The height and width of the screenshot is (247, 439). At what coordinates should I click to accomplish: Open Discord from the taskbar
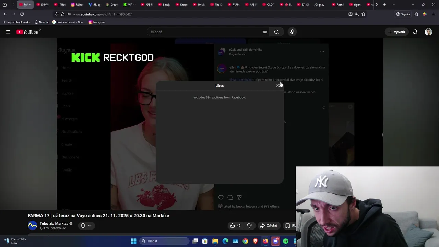pyautogui.click(x=275, y=241)
